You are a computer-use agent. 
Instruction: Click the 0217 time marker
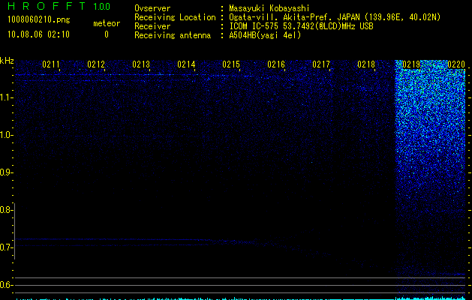321,64
